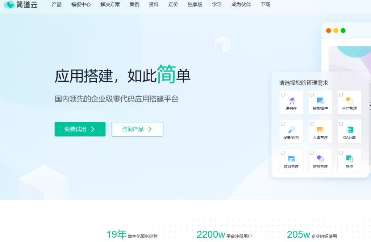
Task: Click the 应用搭建，如此简单 headline
Action: click(122, 75)
